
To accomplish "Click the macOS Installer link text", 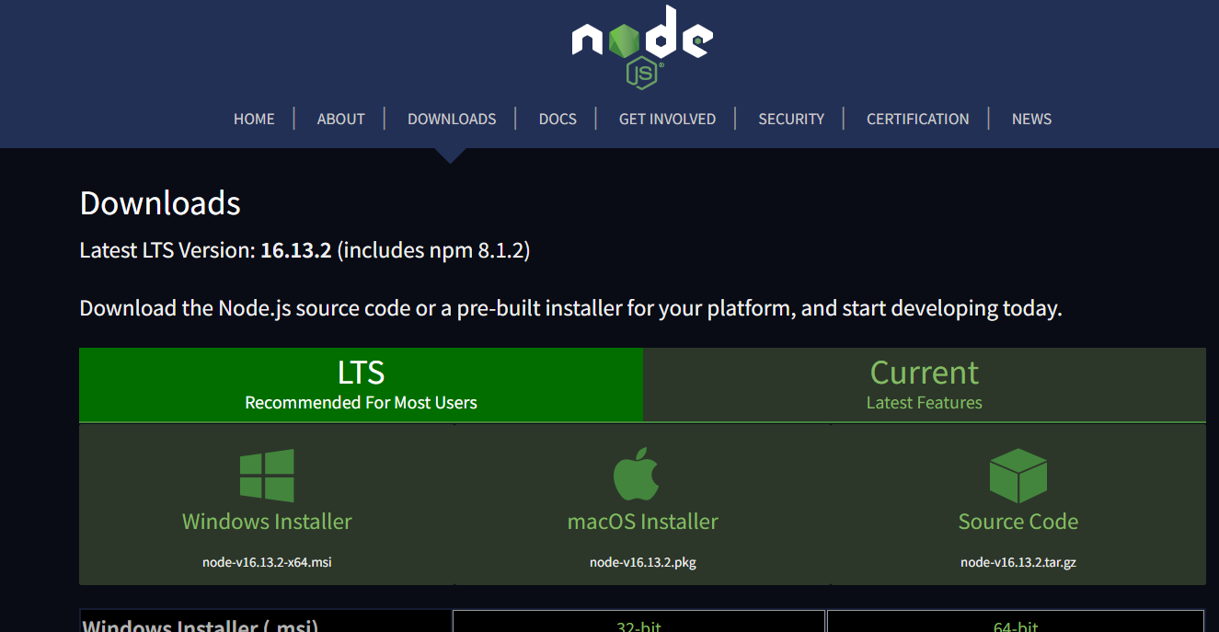I will pos(642,522).
